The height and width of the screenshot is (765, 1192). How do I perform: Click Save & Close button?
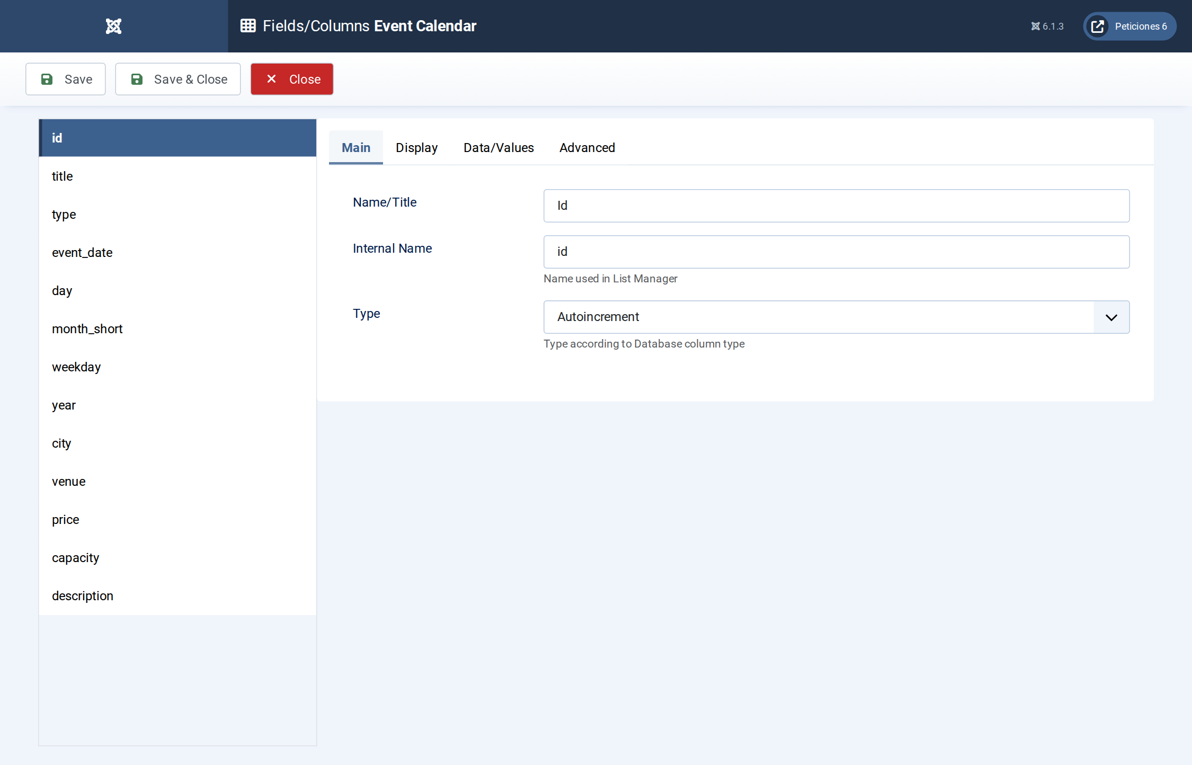tap(178, 79)
